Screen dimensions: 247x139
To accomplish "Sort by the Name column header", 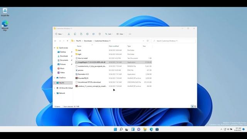I will pyautogui.click(x=79, y=46).
